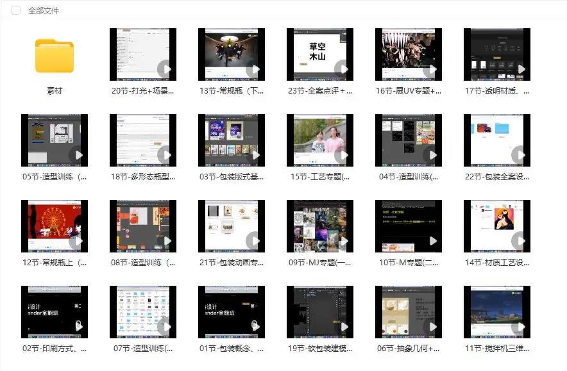Open 12节-常规瓶上 video thumbnail
The image size is (567, 371).
54,226
